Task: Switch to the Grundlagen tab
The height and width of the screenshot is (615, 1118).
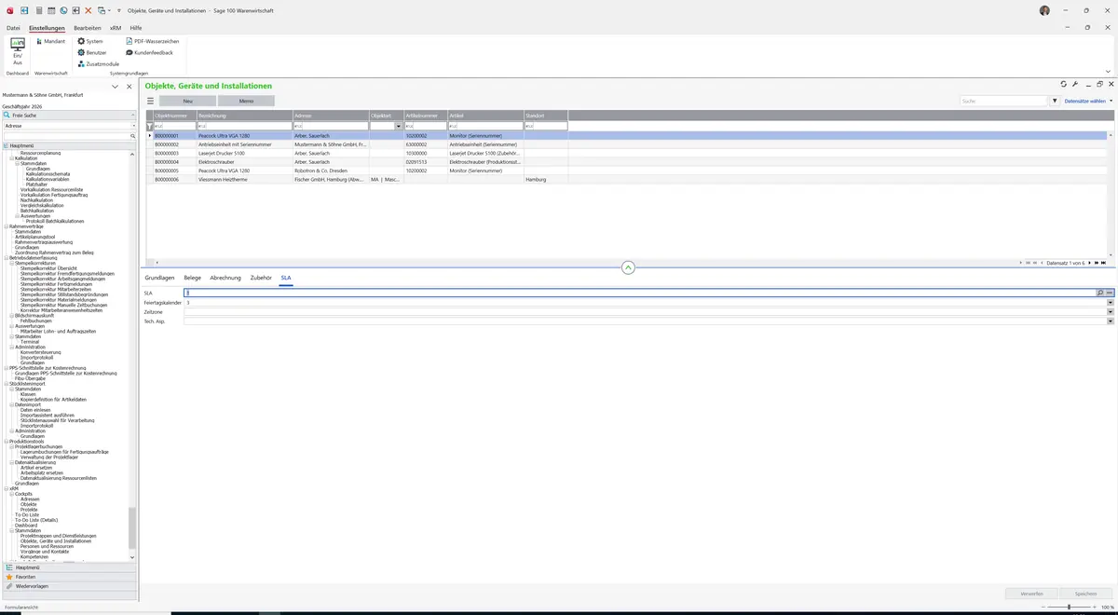Action: coord(159,278)
